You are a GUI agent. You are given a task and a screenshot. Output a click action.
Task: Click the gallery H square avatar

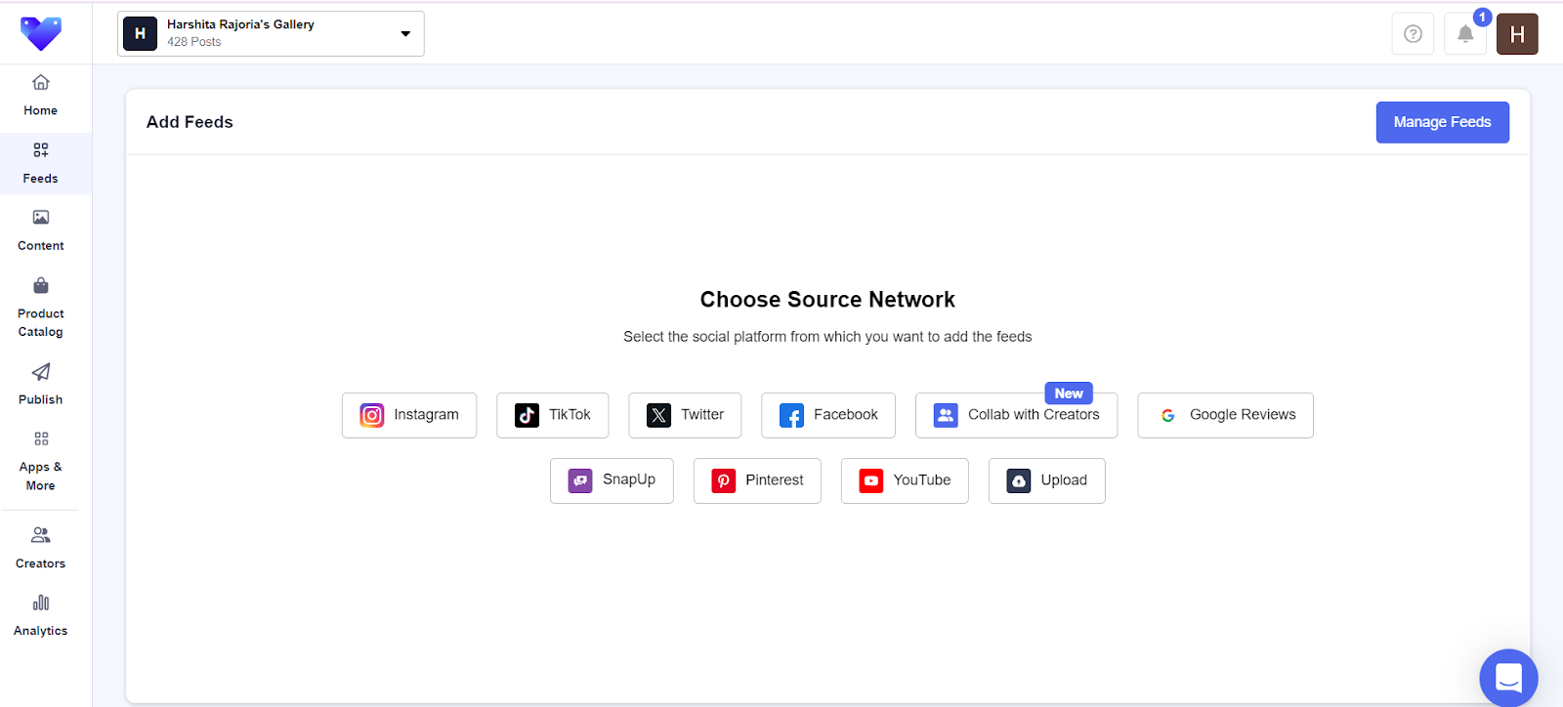click(x=140, y=33)
